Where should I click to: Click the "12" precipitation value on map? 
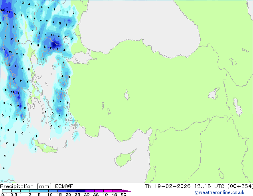(x=9, y=64)
